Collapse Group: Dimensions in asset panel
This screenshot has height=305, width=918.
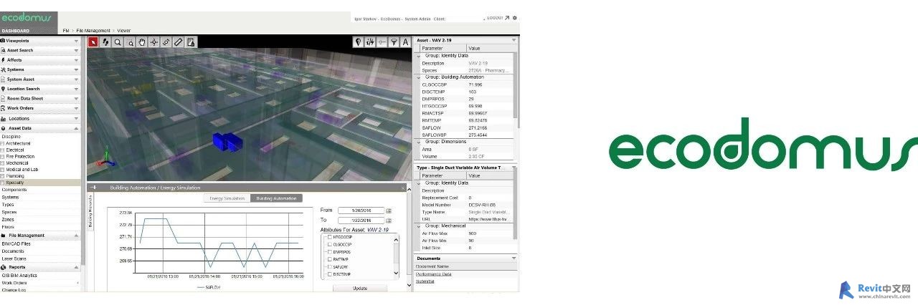[419, 142]
